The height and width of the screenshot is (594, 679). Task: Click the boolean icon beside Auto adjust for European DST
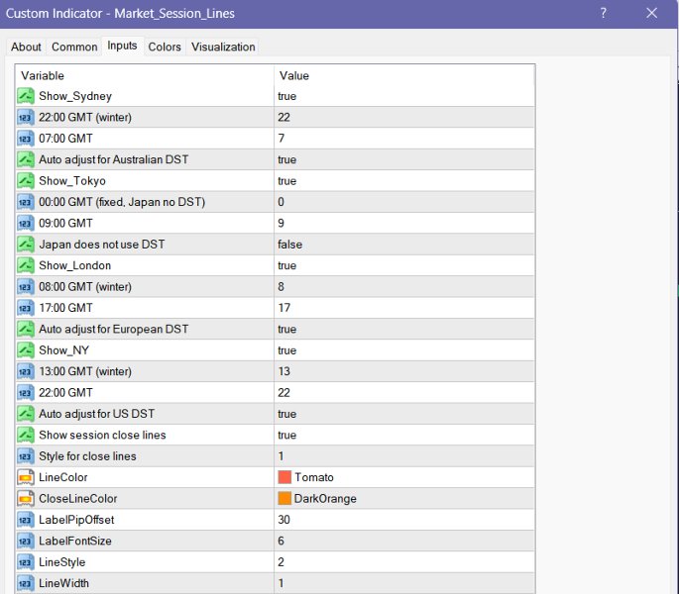coord(26,330)
